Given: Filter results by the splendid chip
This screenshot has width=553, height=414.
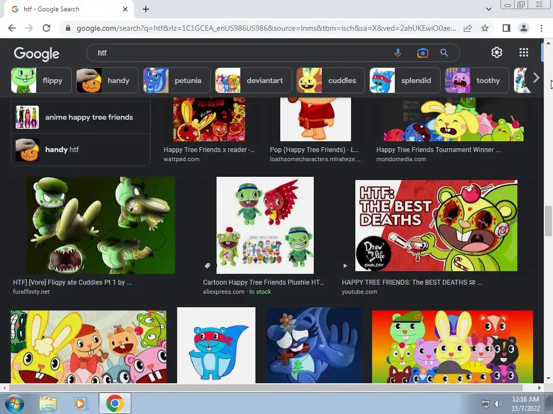Looking at the screenshot, I should point(405,80).
